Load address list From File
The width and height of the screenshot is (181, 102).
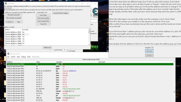click(x=43, y=24)
